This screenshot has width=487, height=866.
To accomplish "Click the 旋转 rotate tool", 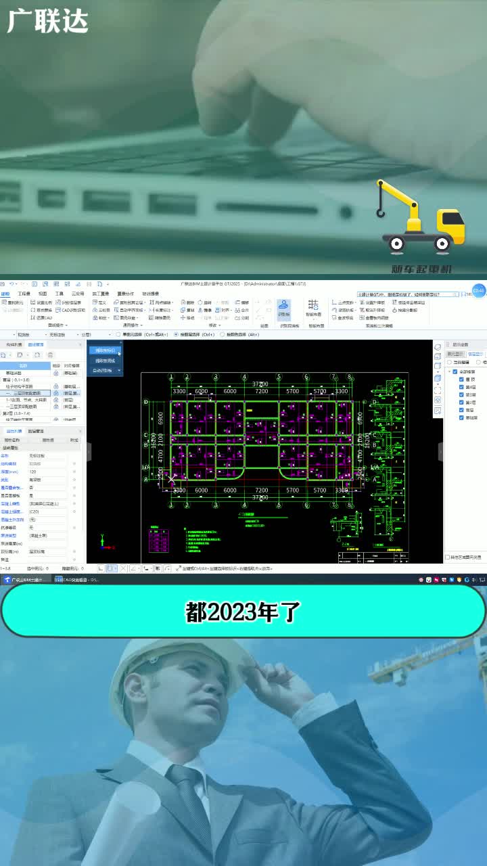I will coord(205,302).
